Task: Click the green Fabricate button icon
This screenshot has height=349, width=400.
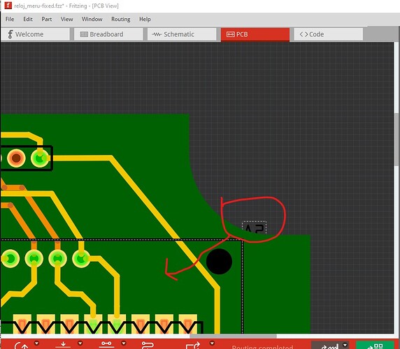Action: click(x=375, y=346)
